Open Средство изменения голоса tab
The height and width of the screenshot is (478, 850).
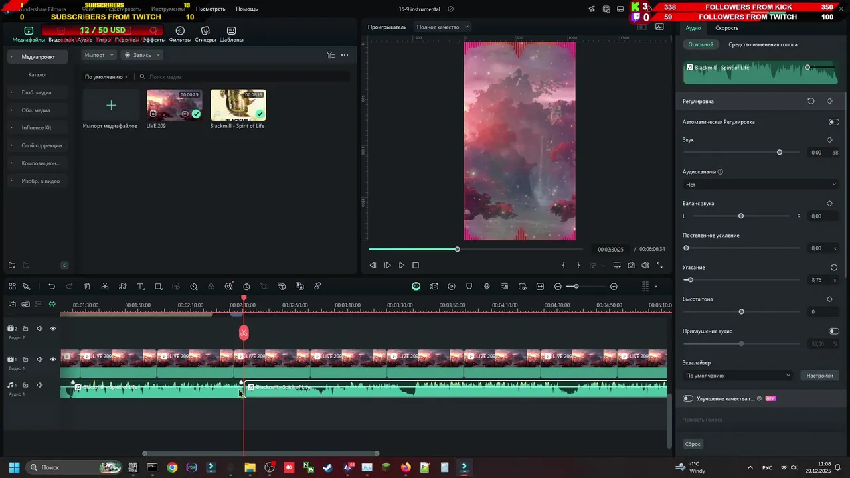coord(762,44)
